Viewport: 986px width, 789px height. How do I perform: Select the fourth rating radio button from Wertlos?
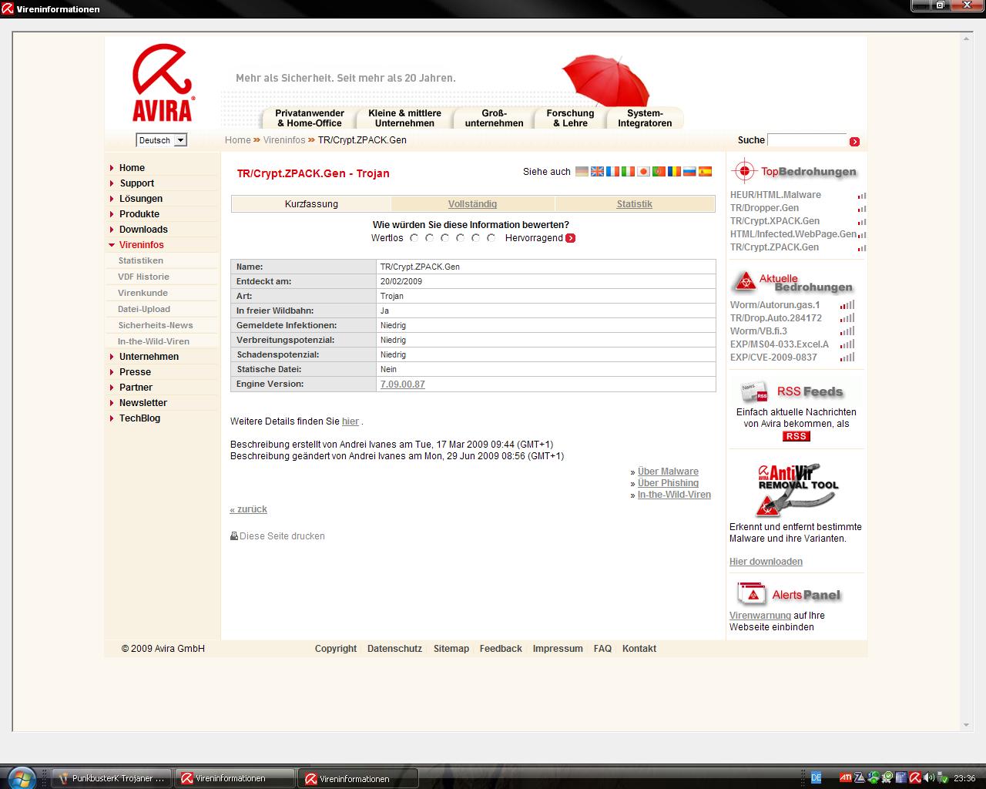[x=461, y=238]
